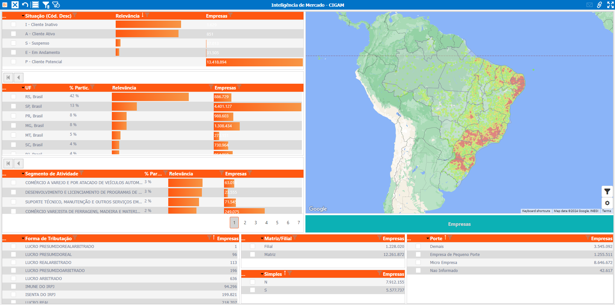Click the BI logo icon

tap(5, 5)
